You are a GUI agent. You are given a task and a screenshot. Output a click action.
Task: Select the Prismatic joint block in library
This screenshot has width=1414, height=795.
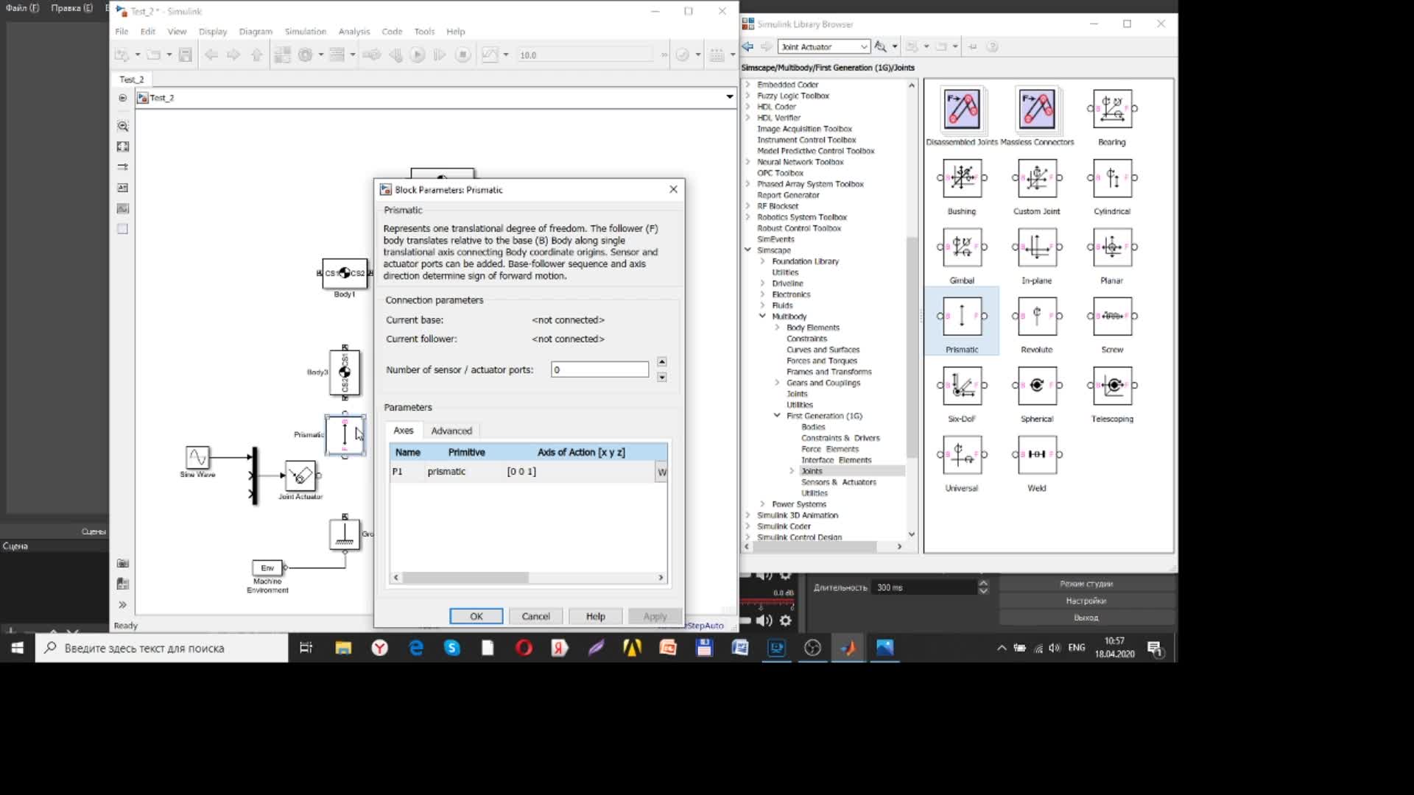click(962, 317)
